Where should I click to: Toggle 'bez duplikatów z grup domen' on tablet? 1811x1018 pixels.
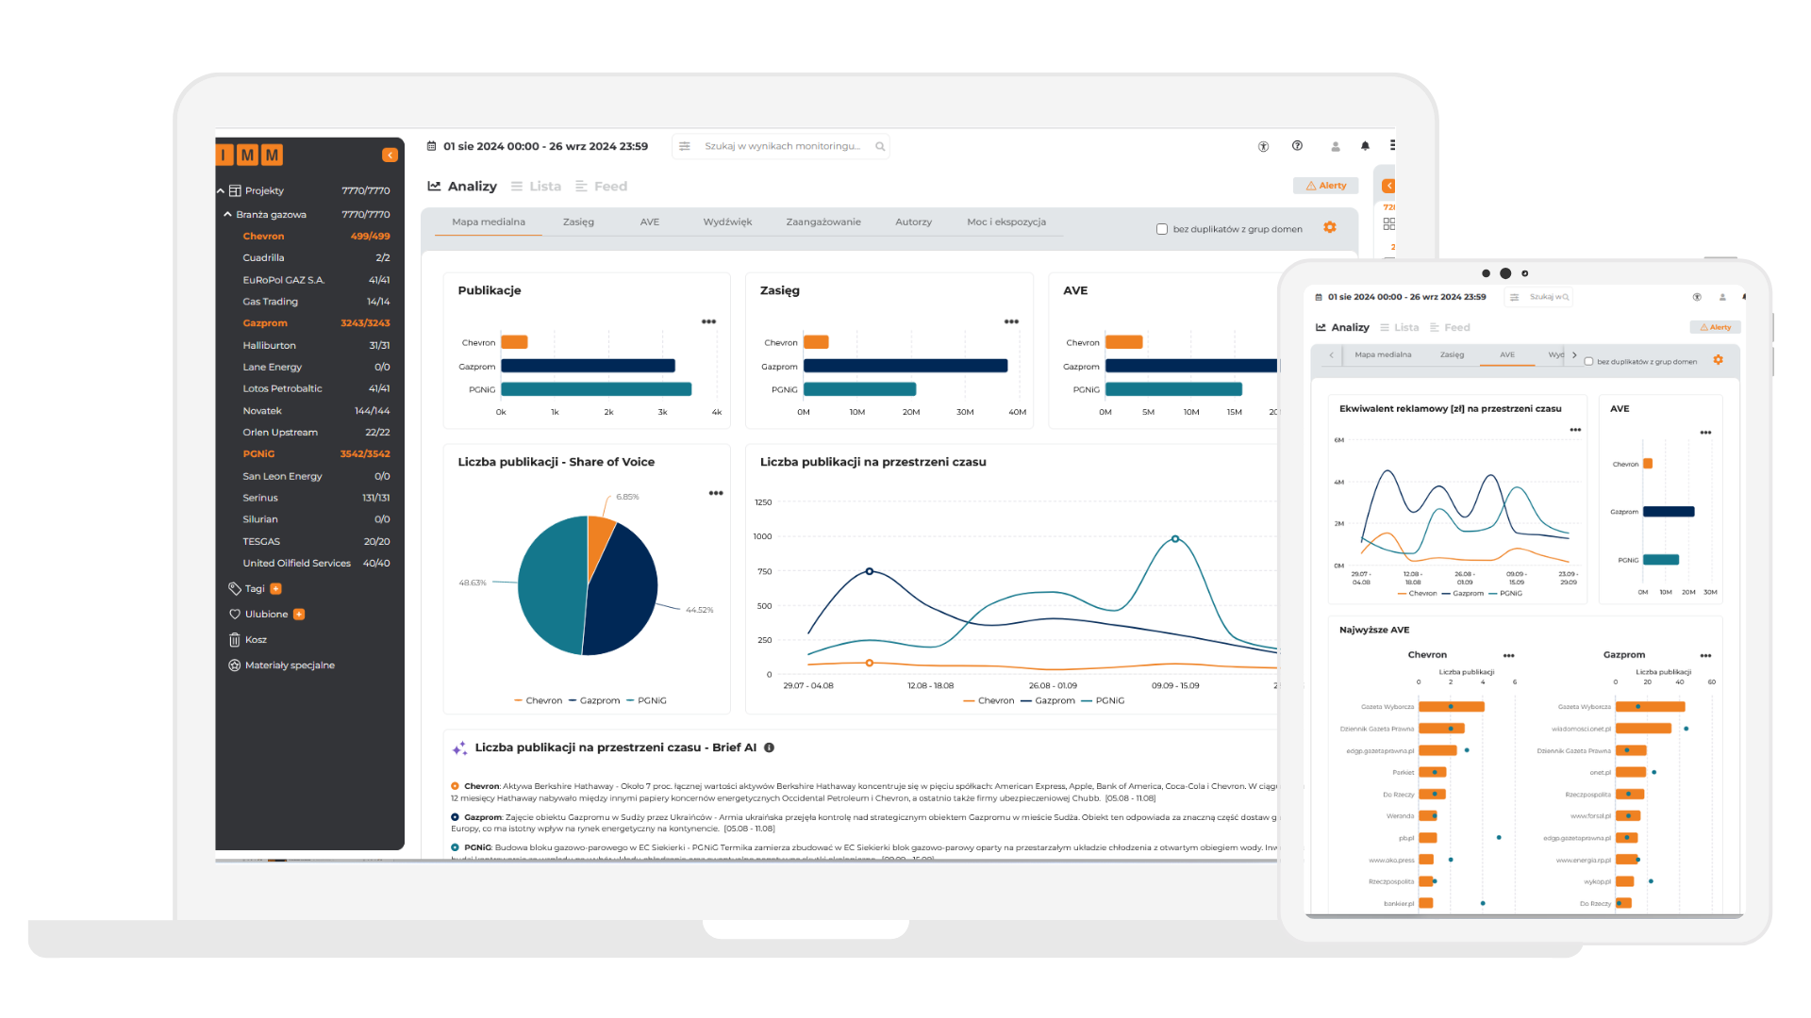(x=1588, y=361)
